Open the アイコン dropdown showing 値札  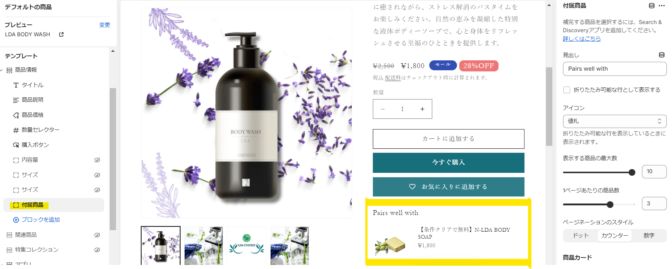[615, 121]
